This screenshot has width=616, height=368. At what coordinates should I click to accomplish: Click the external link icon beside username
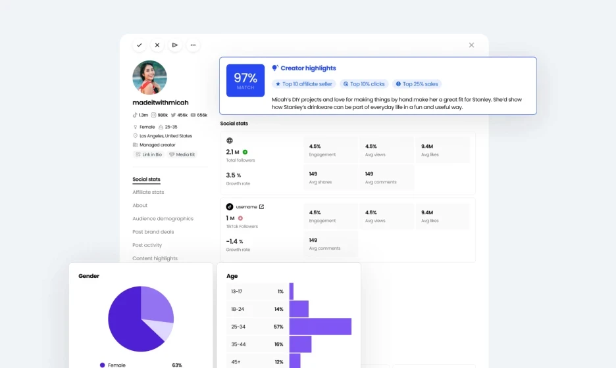261,207
